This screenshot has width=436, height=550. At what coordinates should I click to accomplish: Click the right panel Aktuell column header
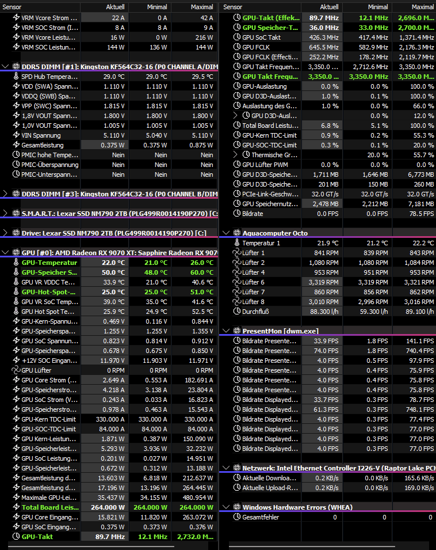coord(322,7)
